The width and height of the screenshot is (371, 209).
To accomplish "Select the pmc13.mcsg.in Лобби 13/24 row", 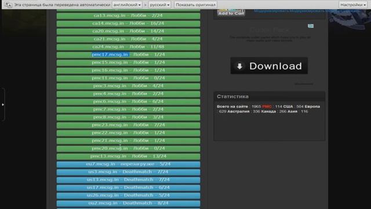I will pyautogui.click(x=128, y=156).
